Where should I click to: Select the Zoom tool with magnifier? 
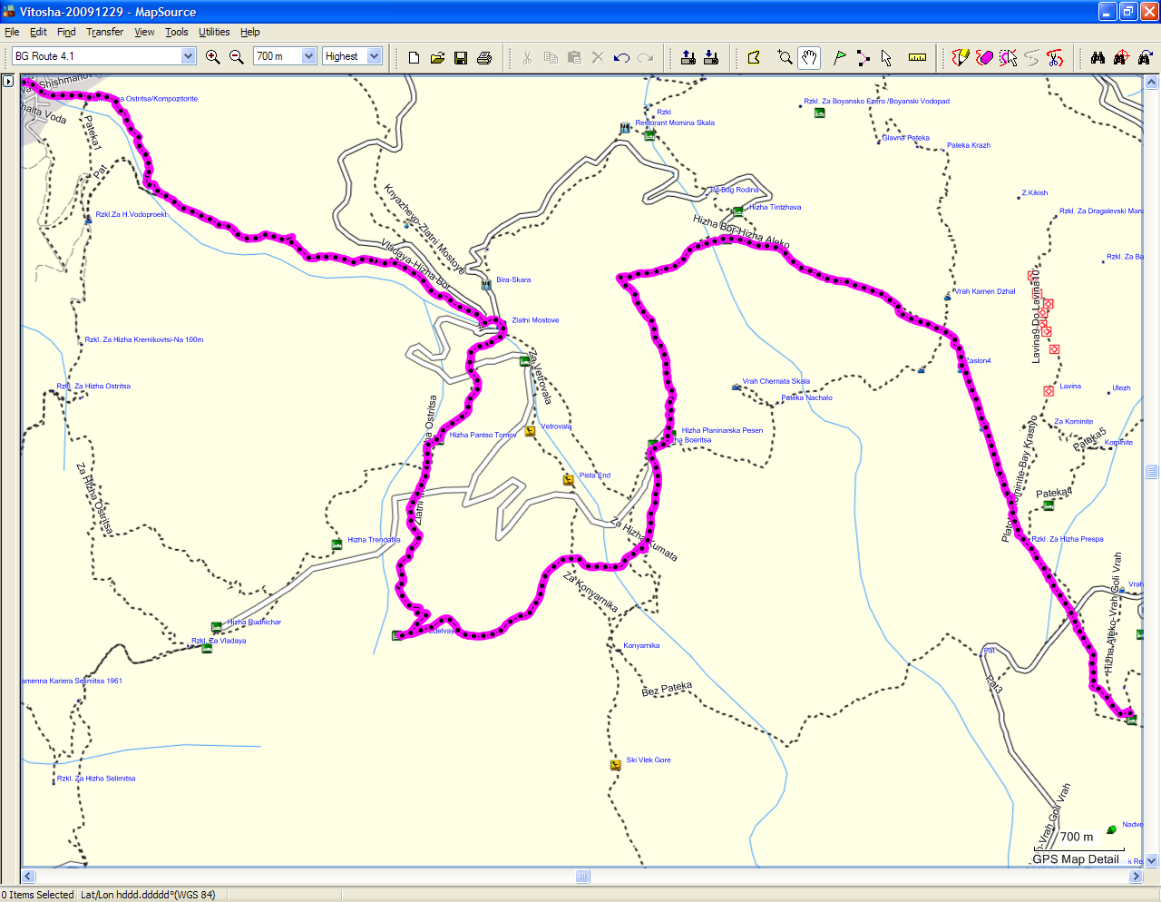(x=785, y=57)
